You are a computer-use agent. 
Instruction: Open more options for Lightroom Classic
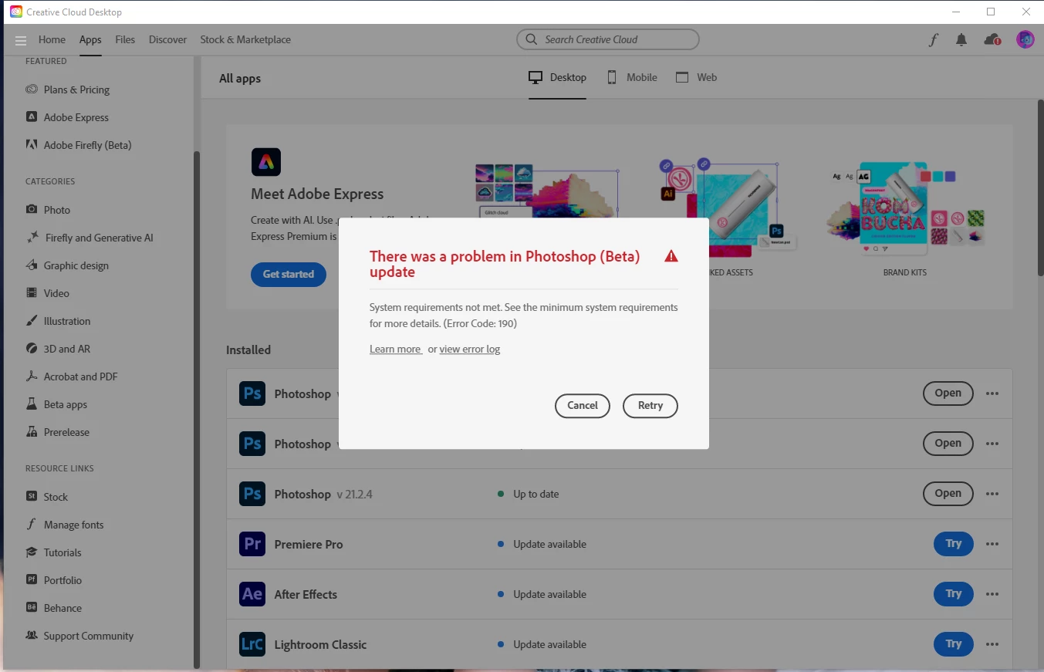[992, 644]
